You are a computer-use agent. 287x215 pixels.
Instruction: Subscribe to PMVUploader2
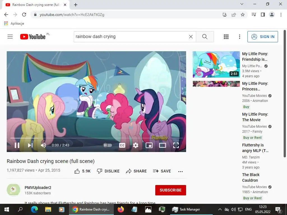(171, 190)
